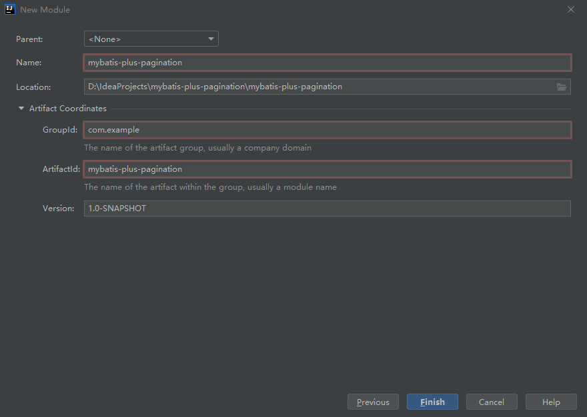Select the GroupId field containing com.example
The image size is (587, 417).
pos(328,130)
